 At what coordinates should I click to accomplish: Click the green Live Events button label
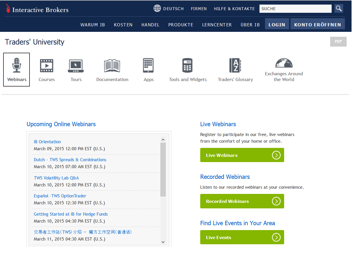(218, 237)
